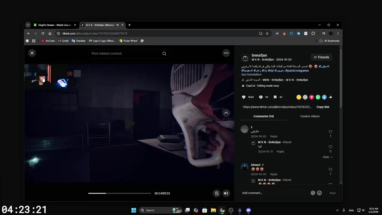382x215 pixels.
Task: Open the Picker Wheel bookmark
Action: tap(128, 41)
